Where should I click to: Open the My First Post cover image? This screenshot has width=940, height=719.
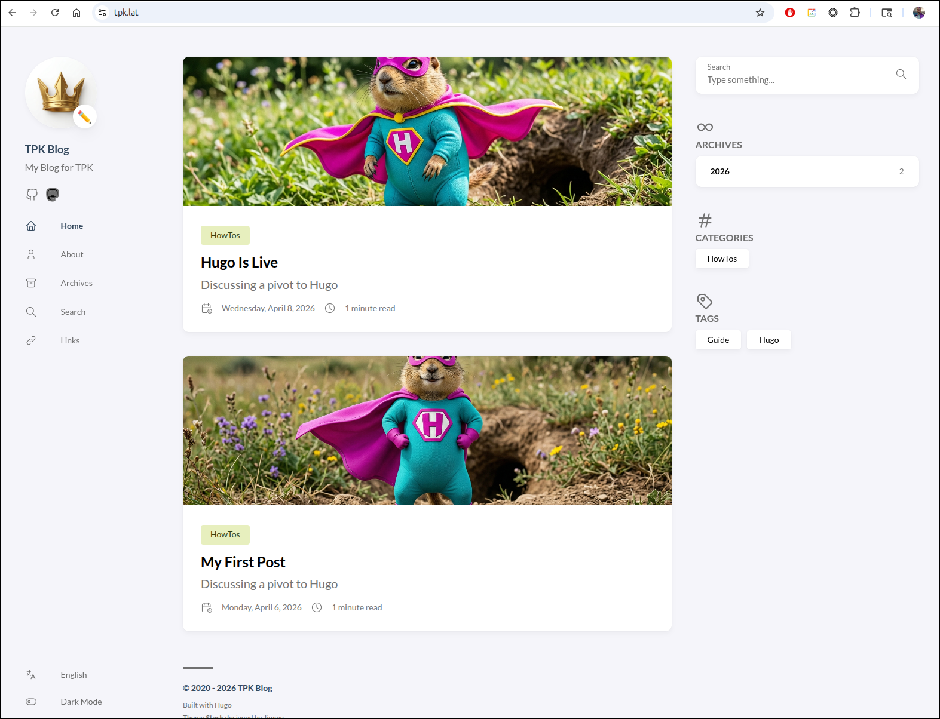[427, 430]
